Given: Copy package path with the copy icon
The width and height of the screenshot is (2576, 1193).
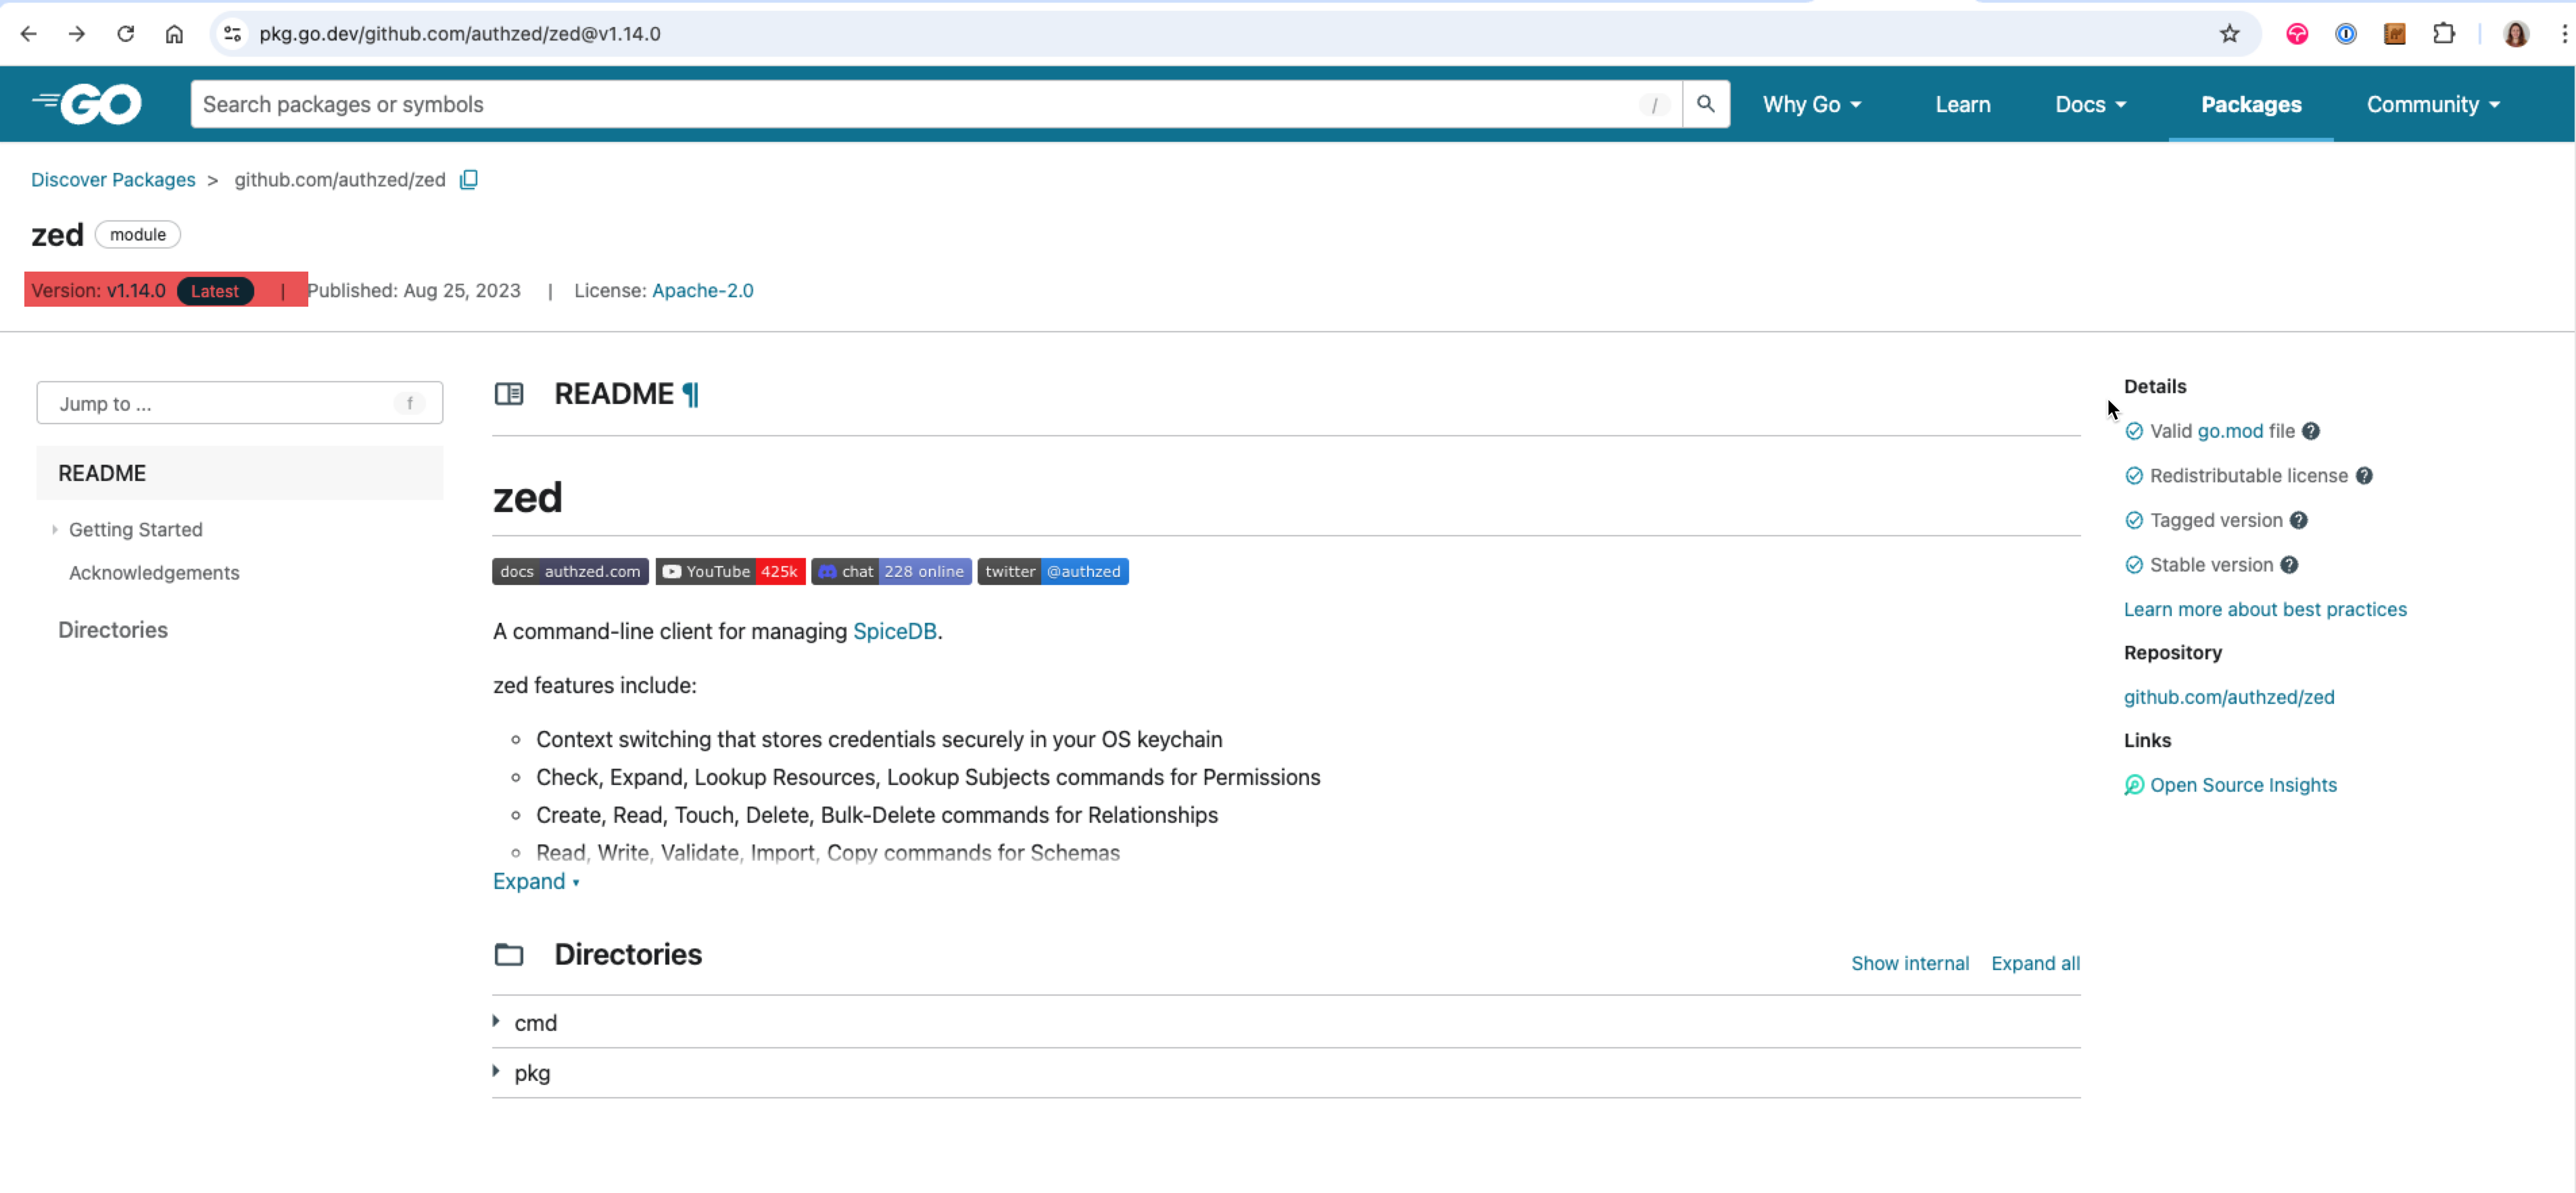Looking at the screenshot, I should pos(468,180).
